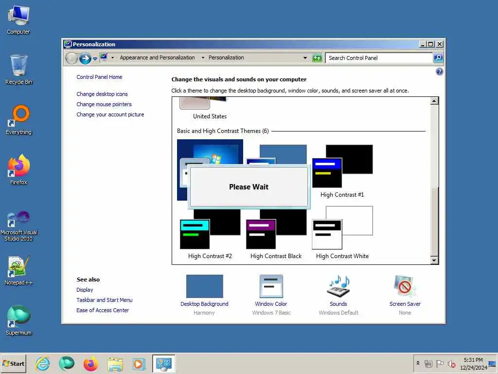Viewport: 498px width, 374px height.
Task: Show hidden tray icons arrow
Action: 418,363
